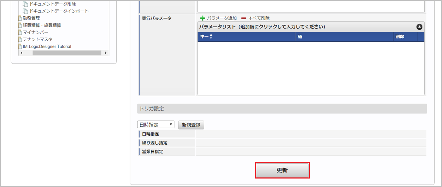Viewport: 442px width, 187px height.
Task: Click the パラメータリスト title text
Action: point(262,27)
